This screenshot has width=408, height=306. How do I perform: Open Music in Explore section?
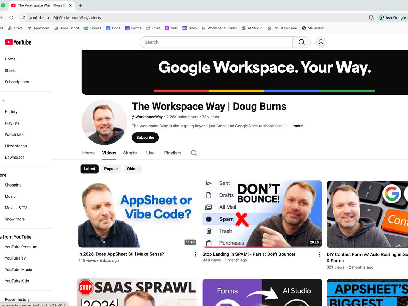(x=10, y=196)
